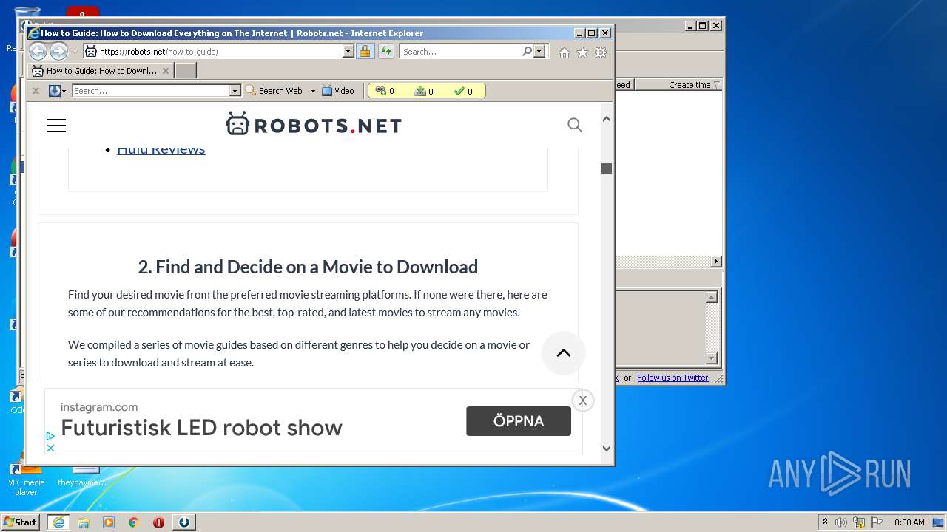Click the scroll-to-top chevron button
Image resolution: width=947 pixels, height=532 pixels.
click(x=564, y=353)
